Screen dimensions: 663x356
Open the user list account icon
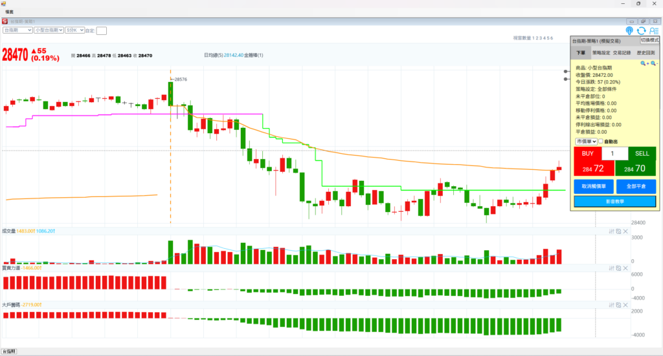pyautogui.click(x=653, y=30)
